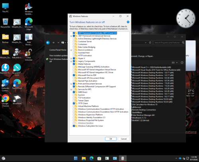Viewport: 199px width, 162px height.
Task: Toggle the Hyper-V checkbox
Action: click(74, 58)
